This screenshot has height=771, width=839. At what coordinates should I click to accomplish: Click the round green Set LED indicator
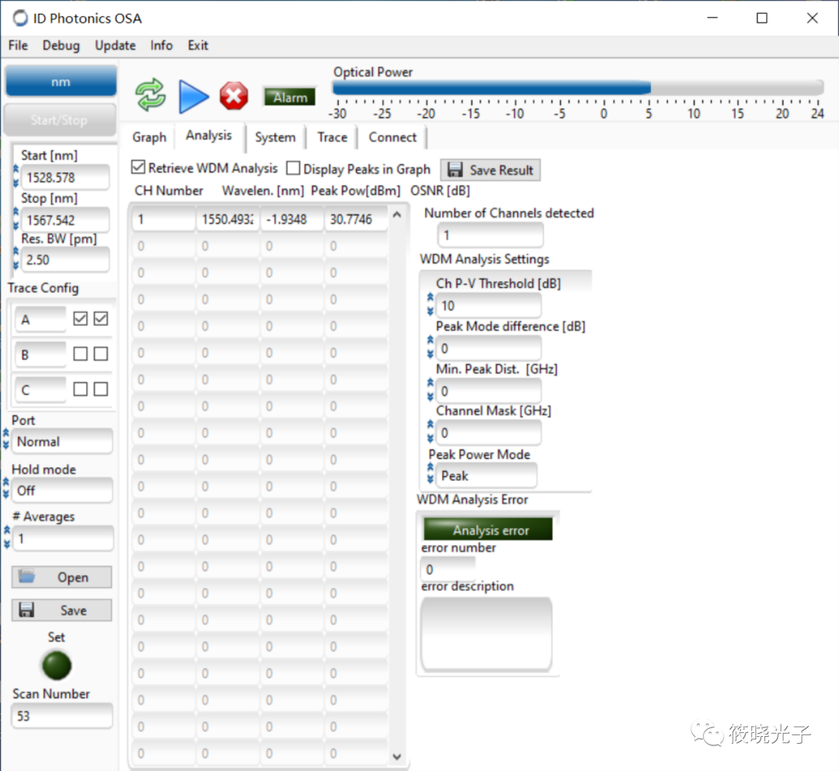click(57, 665)
